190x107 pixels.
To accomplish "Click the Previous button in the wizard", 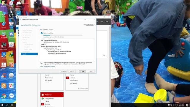I will click(64, 71).
